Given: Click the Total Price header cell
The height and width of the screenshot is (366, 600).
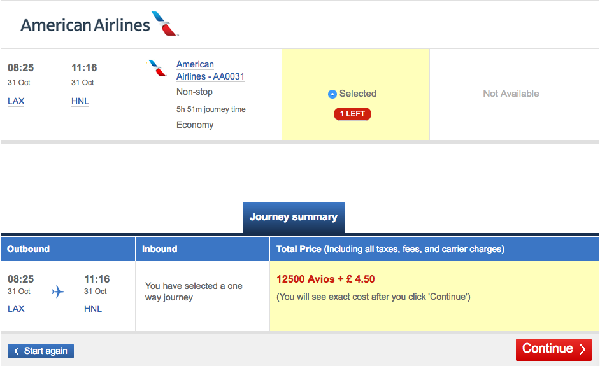Looking at the screenshot, I should click(x=434, y=249).
